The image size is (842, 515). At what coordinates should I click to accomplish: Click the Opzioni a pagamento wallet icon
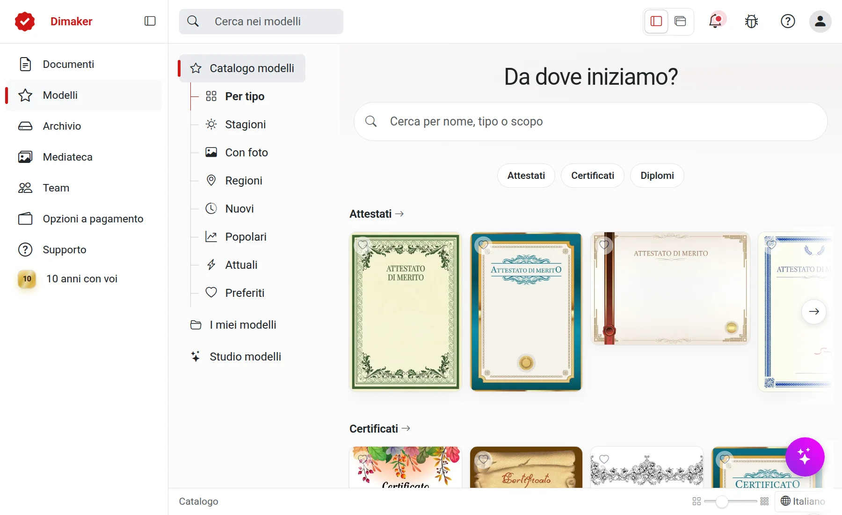[25, 219]
